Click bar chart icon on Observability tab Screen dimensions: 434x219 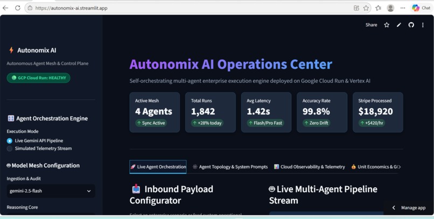point(276,167)
